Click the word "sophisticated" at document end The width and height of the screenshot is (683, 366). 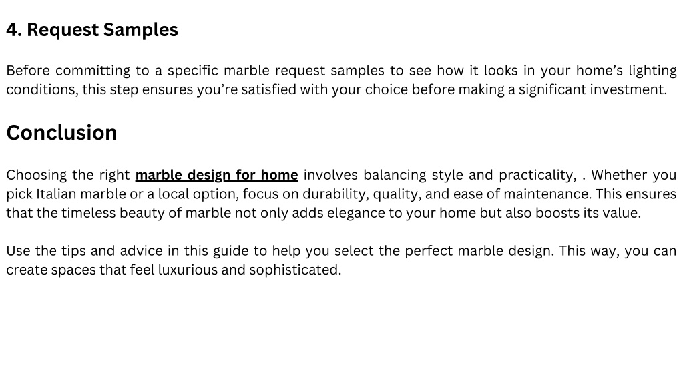(x=294, y=270)
